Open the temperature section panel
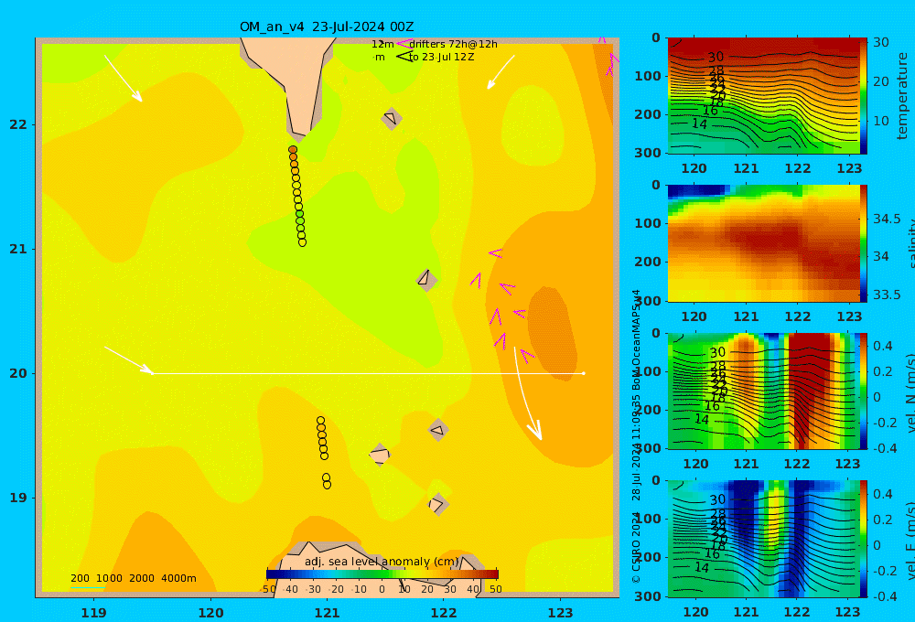 764,96
